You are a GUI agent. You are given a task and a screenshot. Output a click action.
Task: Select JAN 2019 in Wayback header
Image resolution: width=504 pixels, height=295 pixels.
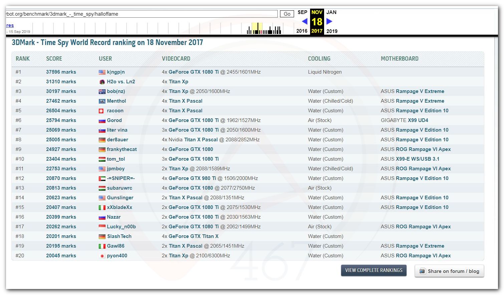[331, 21]
